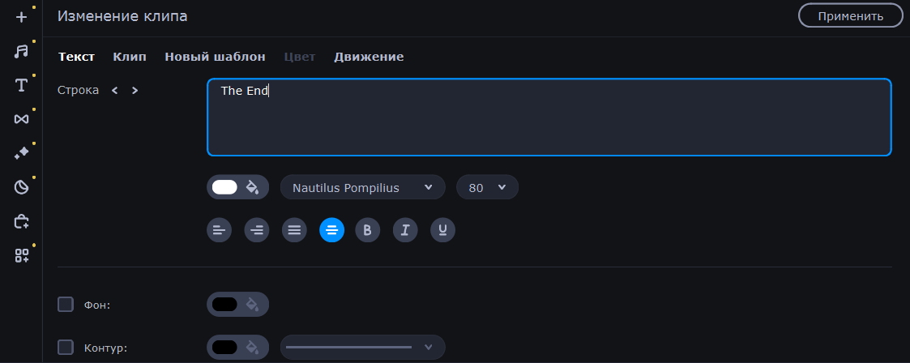Screen dimensions: 910x363
Task: Enable the Контур outline checkbox
Action: [x=66, y=348]
